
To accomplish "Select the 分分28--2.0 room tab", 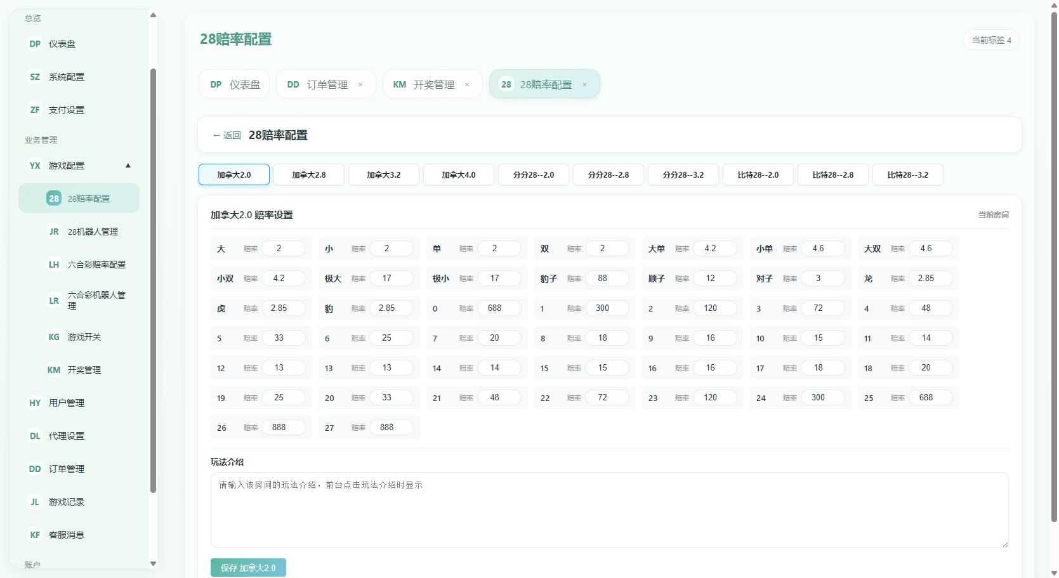I will [x=534, y=174].
